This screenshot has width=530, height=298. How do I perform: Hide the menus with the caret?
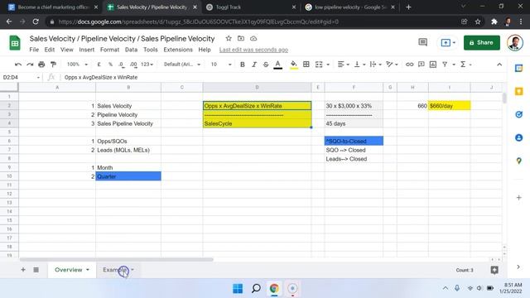(x=499, y=65)
